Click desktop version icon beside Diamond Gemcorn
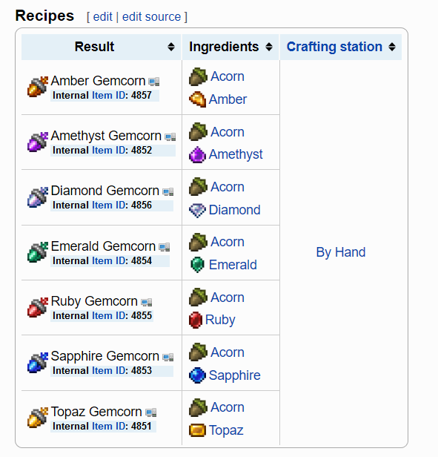The height and width of the screenshot is (457, 438). [x=168, y=191]
